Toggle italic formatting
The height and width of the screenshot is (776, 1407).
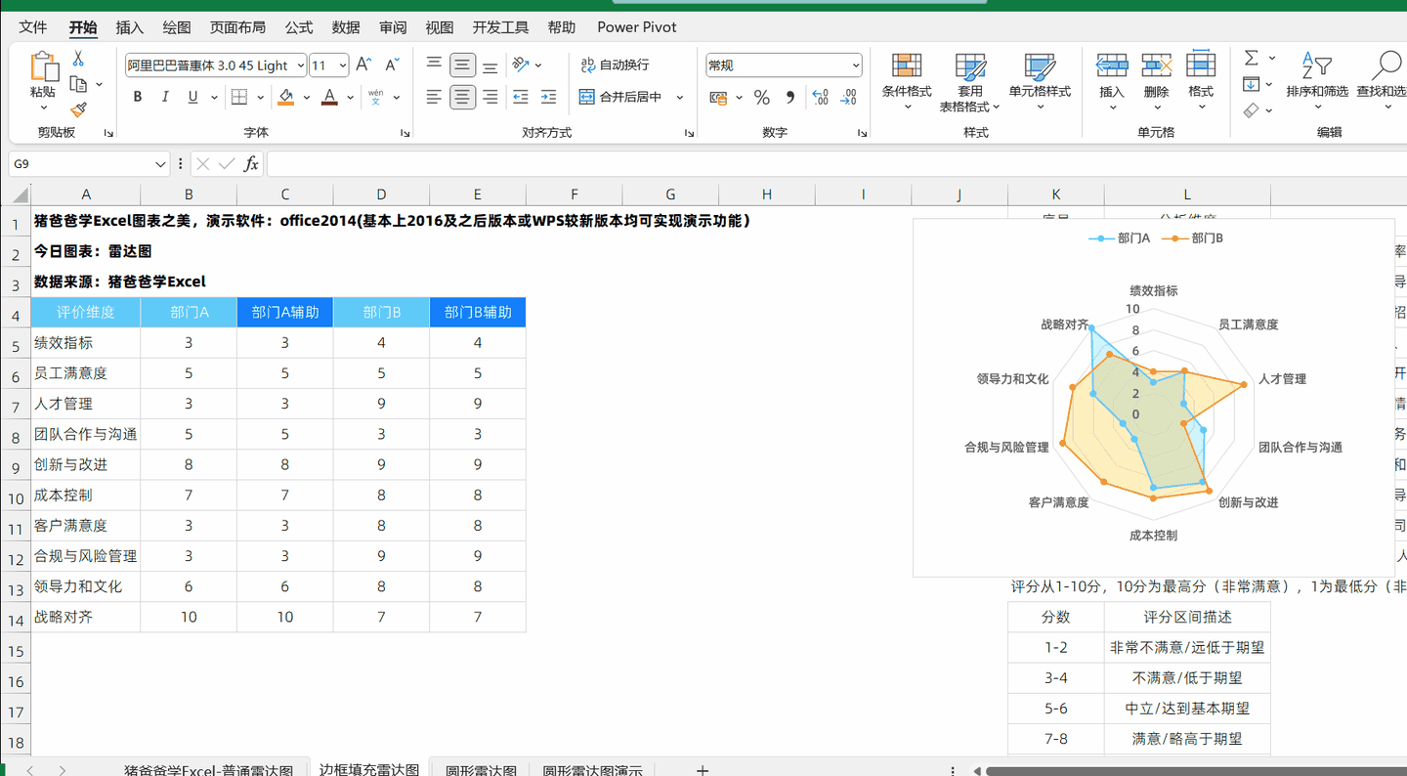pyautogui.click(x=163, y=97)
